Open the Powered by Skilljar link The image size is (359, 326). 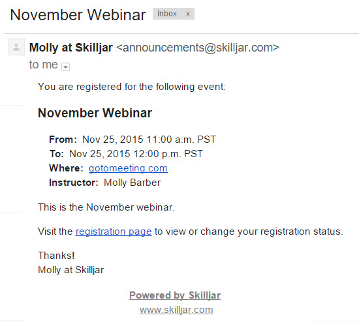click(x=175, y=295)
